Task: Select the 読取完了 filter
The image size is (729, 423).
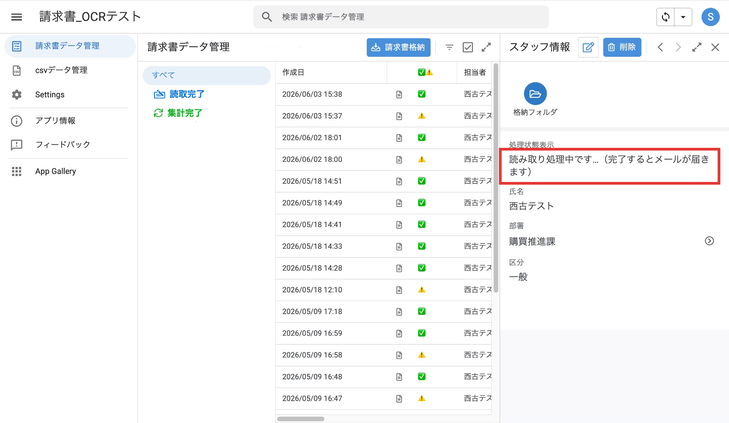Action: [x=179, y=94]
